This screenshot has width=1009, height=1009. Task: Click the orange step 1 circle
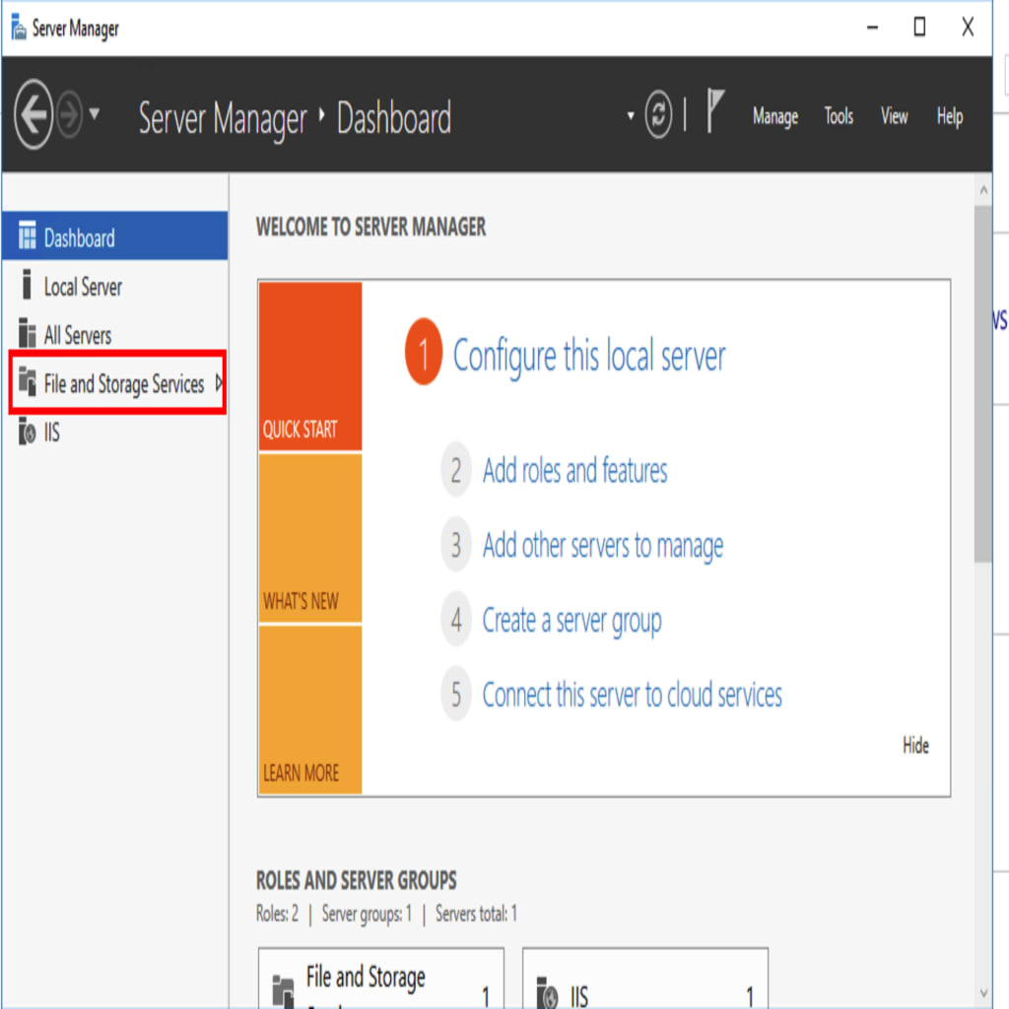(424, 352)
